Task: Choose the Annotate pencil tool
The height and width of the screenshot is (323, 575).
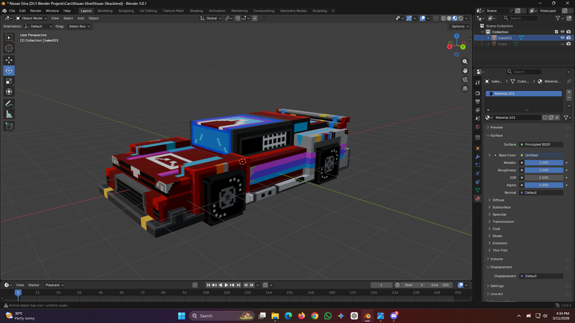Action: (x=9, y=104)
